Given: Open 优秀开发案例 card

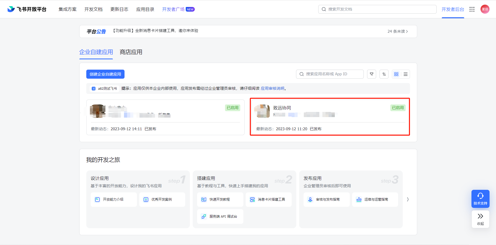Looking at the screenshot, I should click(162, 199).
